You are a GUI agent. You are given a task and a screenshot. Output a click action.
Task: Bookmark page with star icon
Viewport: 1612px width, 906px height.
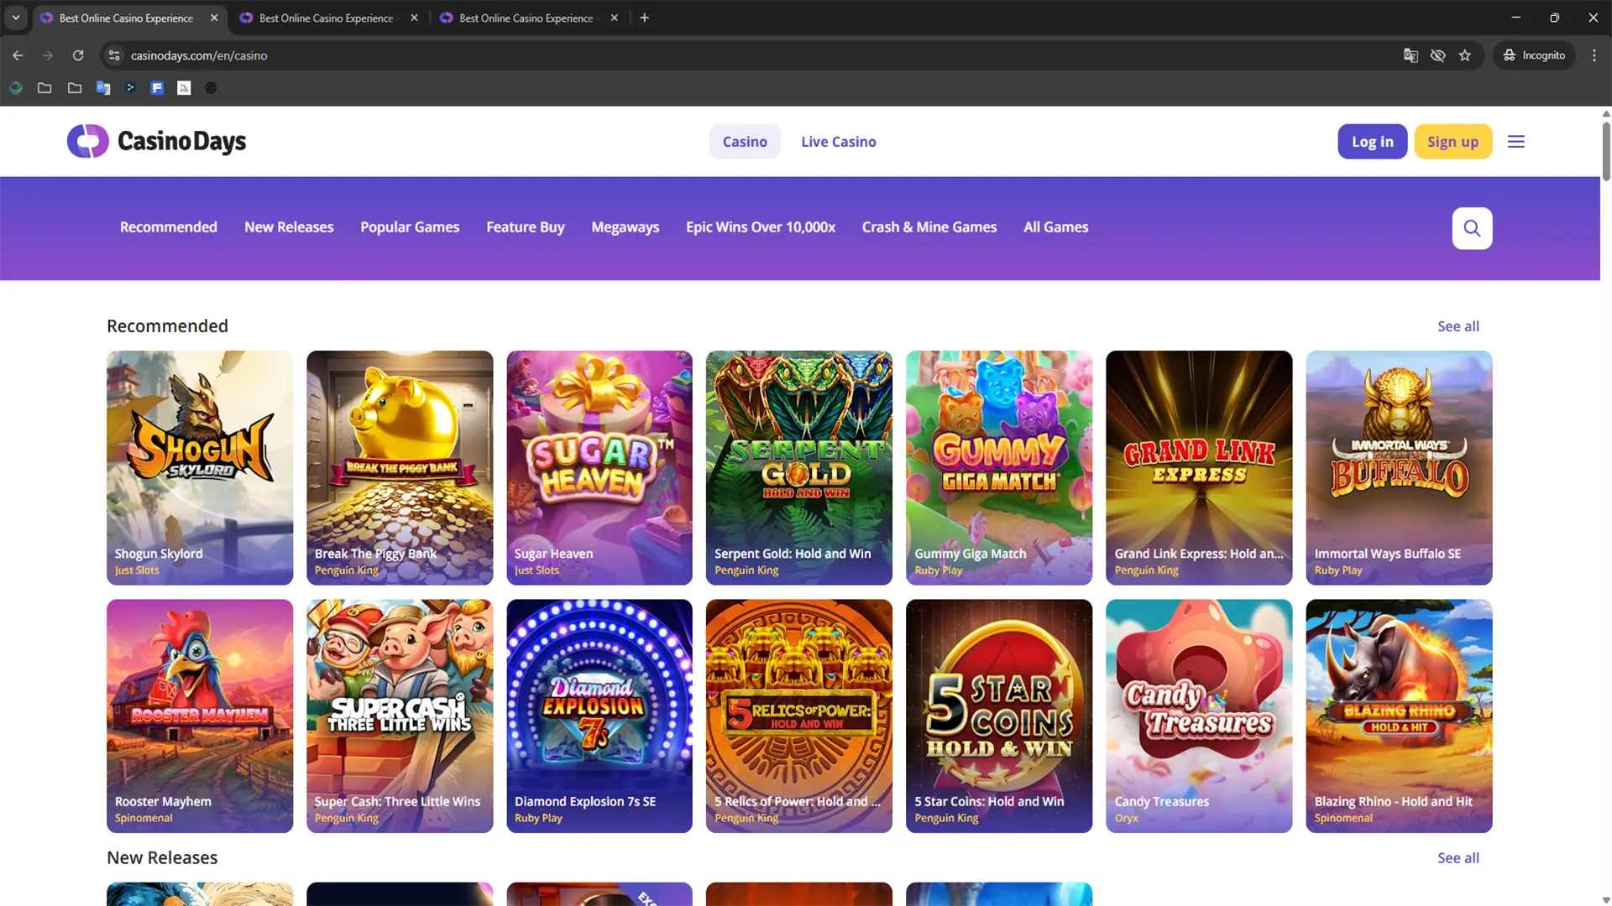click(x=1465, y=55)
